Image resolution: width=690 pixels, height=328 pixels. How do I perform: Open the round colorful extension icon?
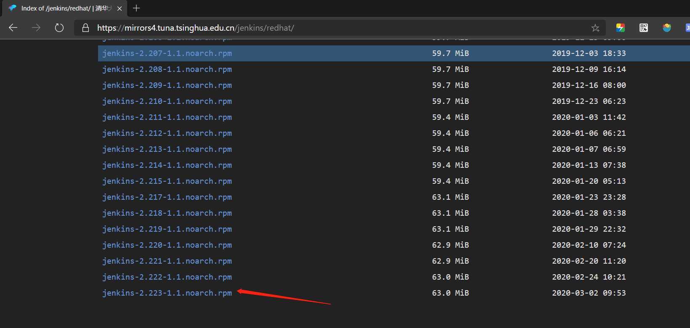pyautogui.click(x=666, y=28)
